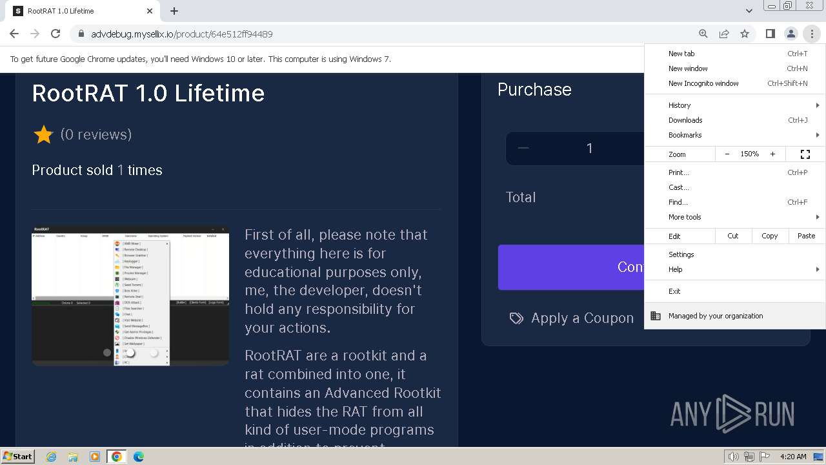Open a new browser tab with plus button

[x=174, y=11]
